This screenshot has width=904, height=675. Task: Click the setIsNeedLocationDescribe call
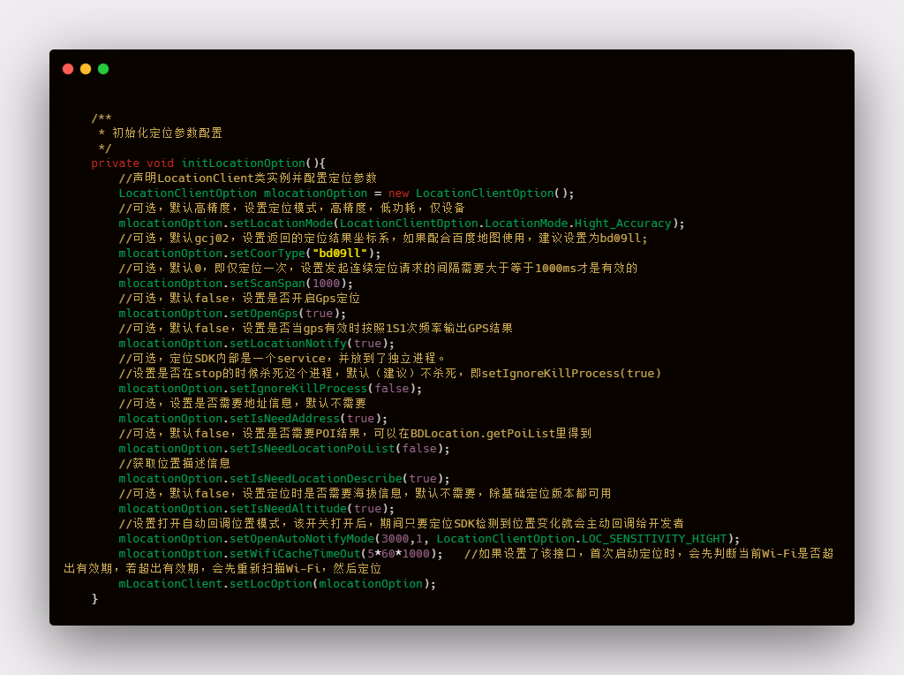tap(316, 478)
